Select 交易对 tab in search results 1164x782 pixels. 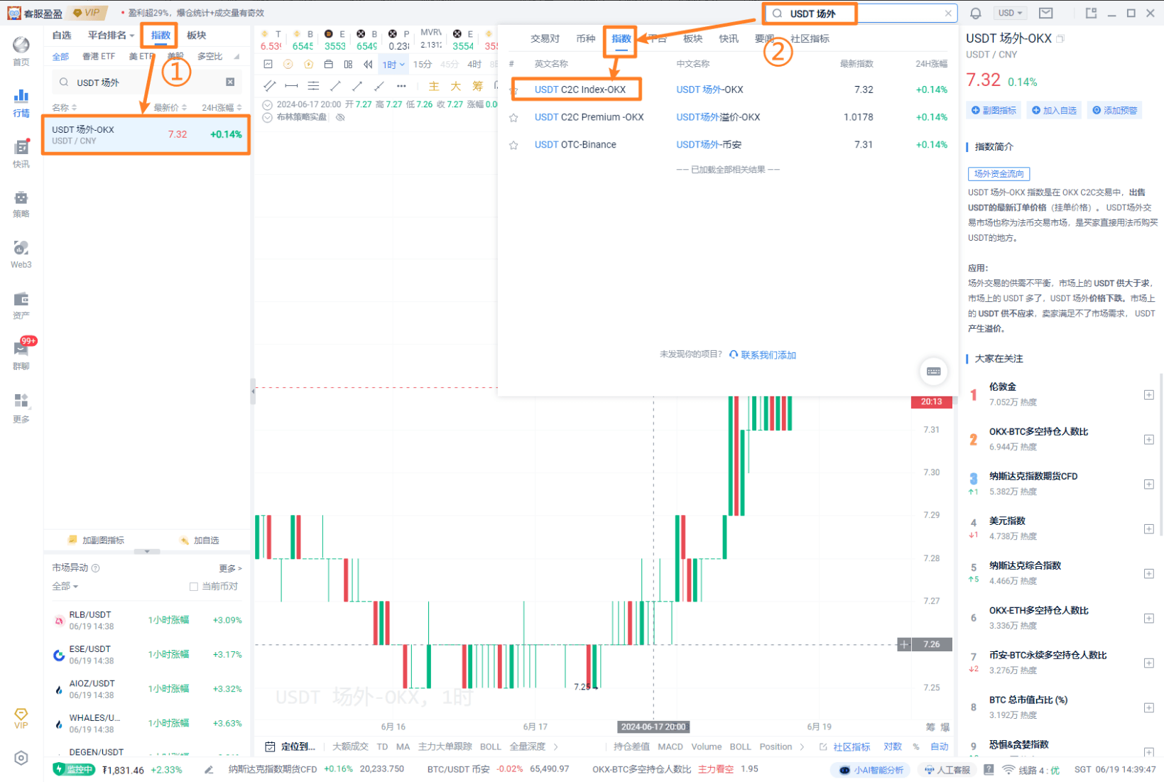click(x=545, y=39)
